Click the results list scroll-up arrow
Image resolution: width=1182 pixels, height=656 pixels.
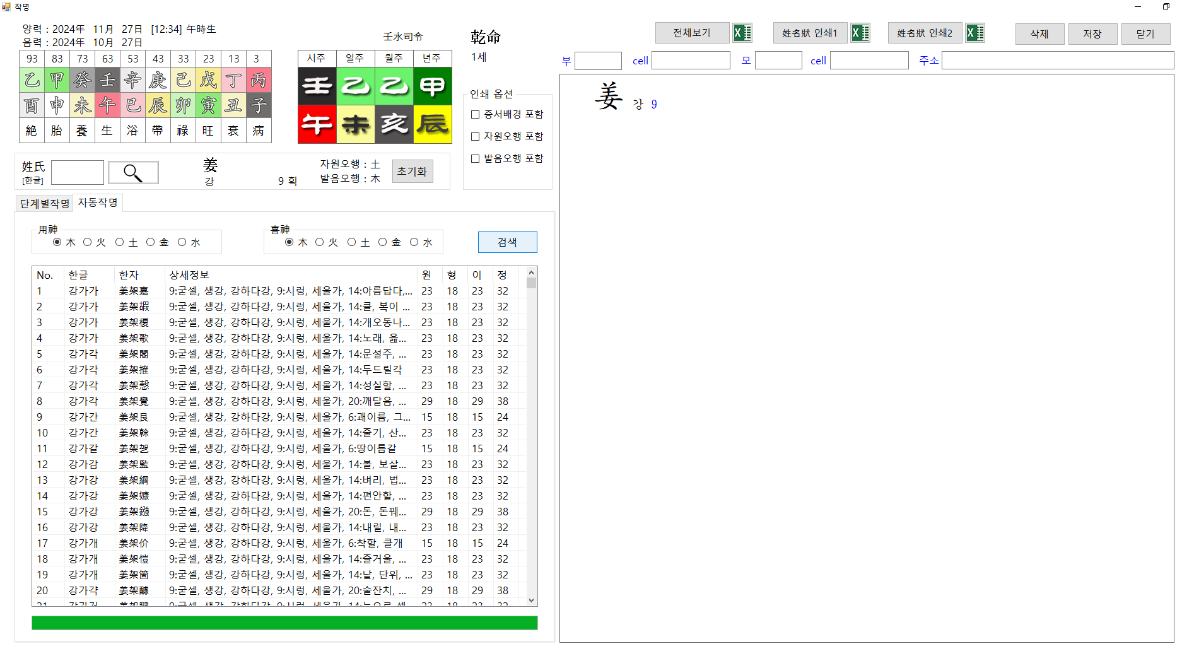532,272
